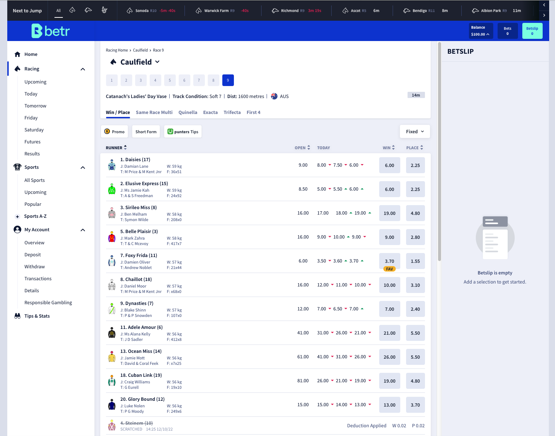555x436 pixels.
Task: Open punters Tips button
Action: [x=183, y=131]
